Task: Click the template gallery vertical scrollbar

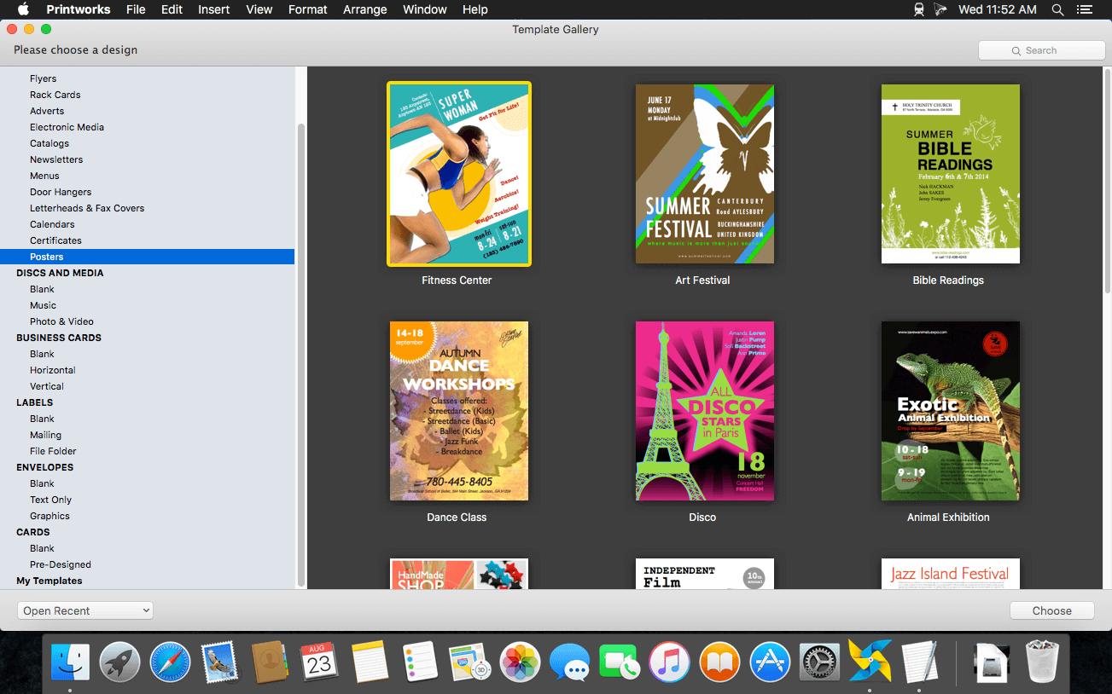Action: [x=1107, y=182]
